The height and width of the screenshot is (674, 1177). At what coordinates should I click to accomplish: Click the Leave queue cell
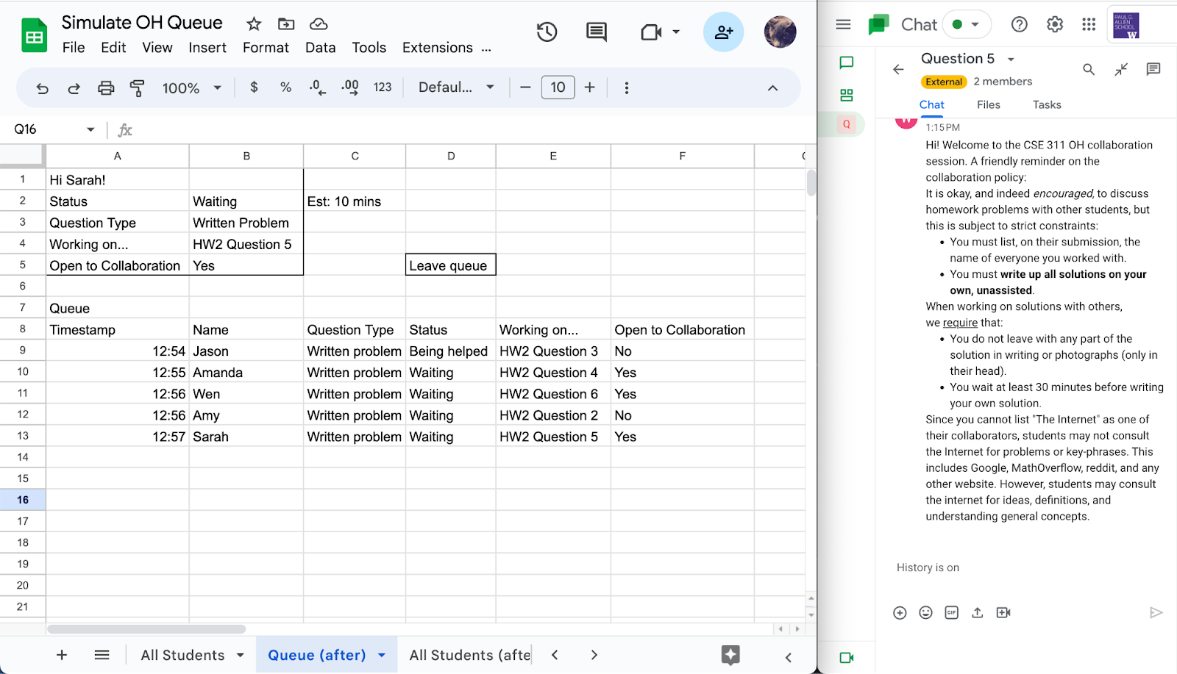pyautogui.click(x=450, y=265)
